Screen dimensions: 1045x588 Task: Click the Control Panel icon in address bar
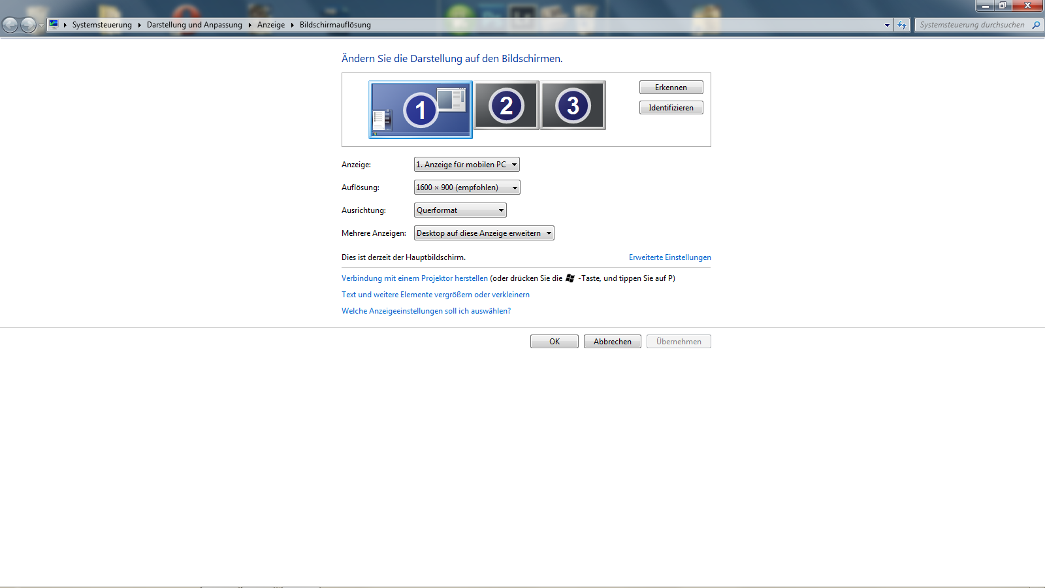tap(54, 25)
